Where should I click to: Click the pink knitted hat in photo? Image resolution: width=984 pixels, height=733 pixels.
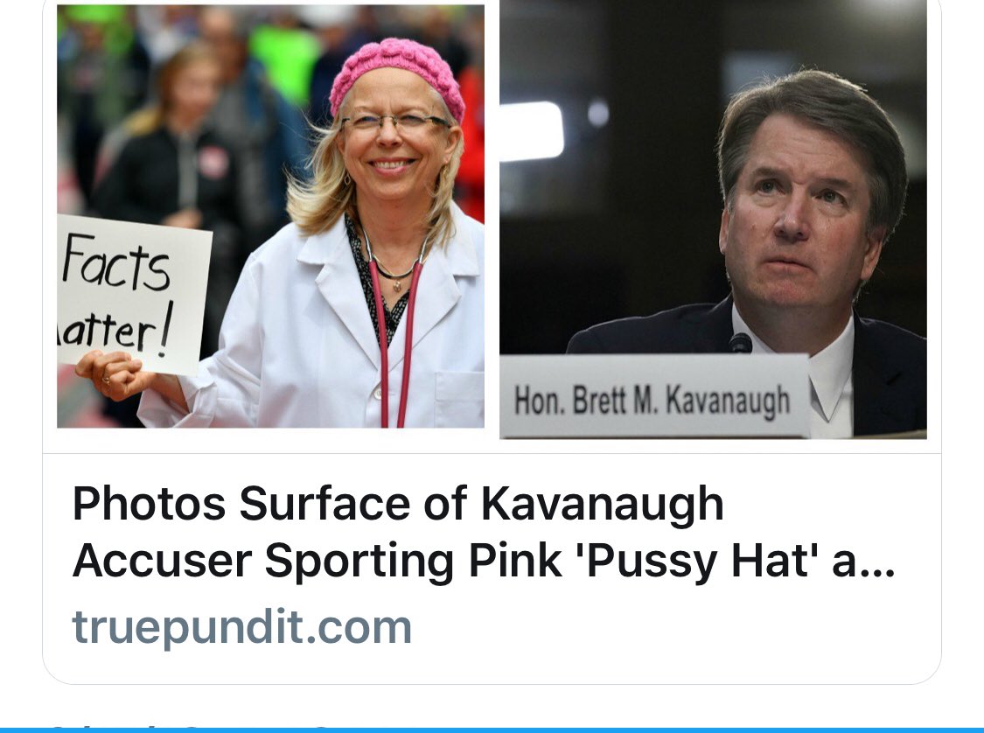pos(398,74)
